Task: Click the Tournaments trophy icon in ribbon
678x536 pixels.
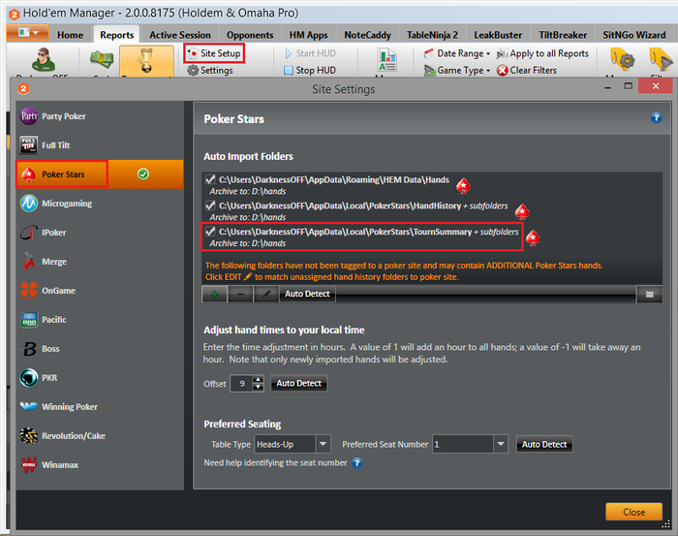Action: coord(146,60)
